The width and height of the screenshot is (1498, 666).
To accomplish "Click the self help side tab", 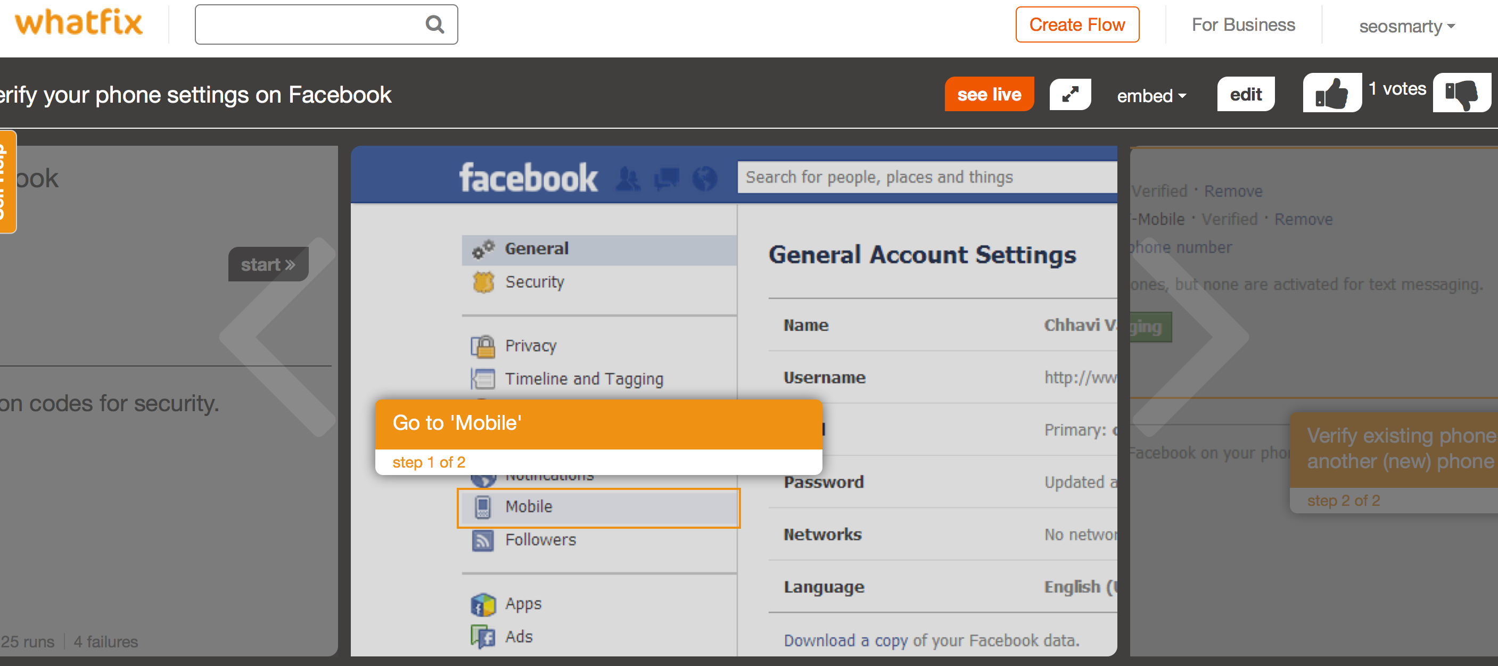I will click(7, 182).
